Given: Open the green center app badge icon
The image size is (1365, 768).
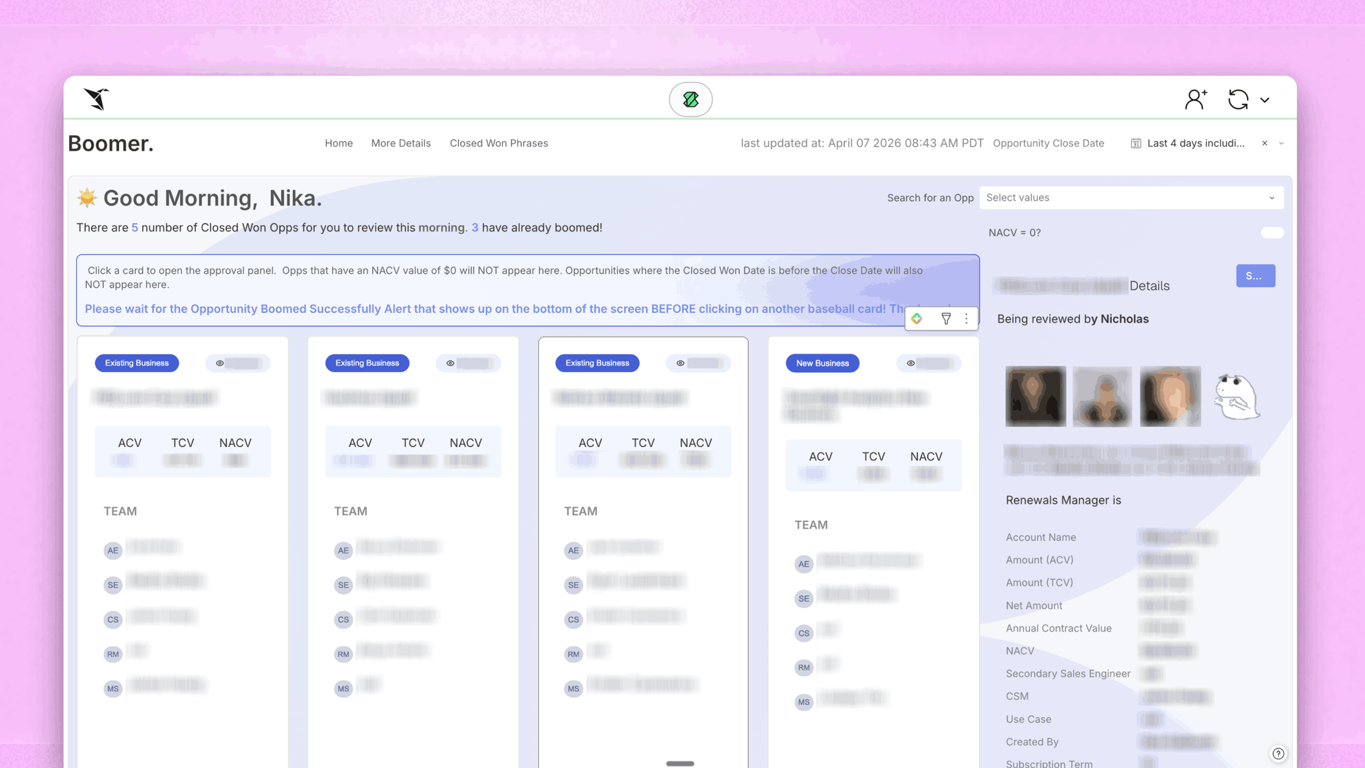Looking at the screenshot, I should tap(690, 99).
